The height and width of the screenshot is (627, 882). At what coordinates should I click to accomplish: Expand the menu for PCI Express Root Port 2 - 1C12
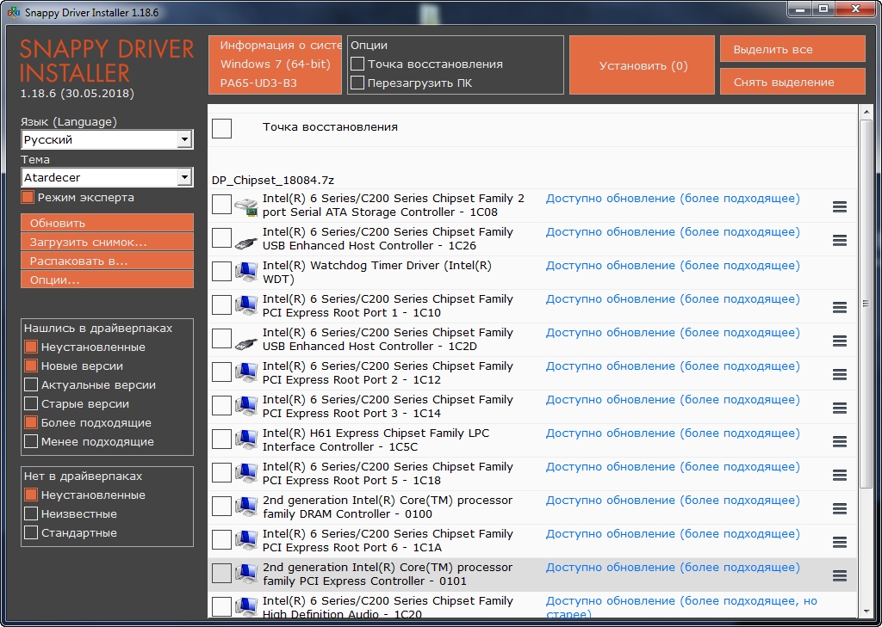(x=839, y=375)
